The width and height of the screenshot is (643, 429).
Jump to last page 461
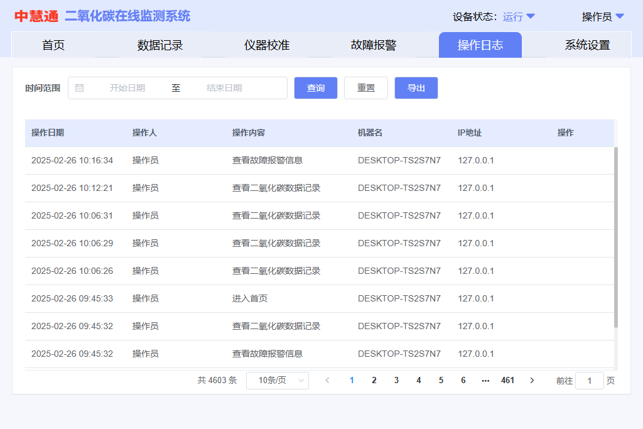coord(507,380)
